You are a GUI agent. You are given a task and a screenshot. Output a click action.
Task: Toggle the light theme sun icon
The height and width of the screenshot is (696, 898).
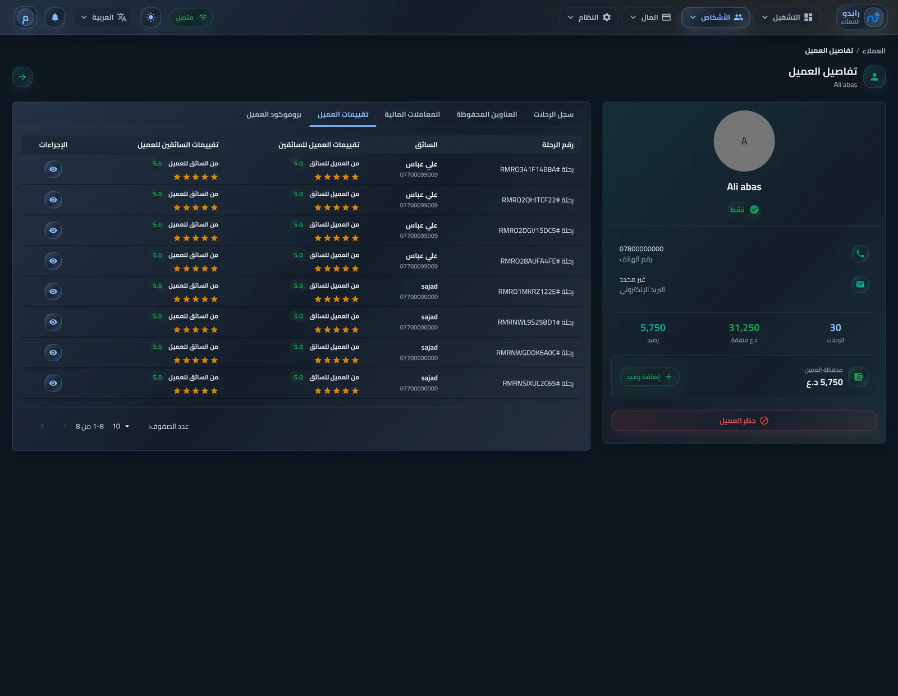tap(150, 17)
